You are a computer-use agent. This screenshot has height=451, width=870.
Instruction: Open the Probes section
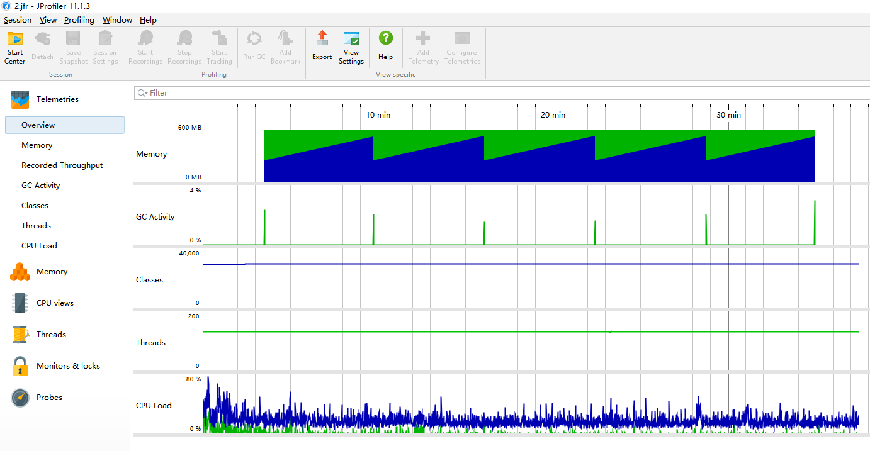(49, 398)
